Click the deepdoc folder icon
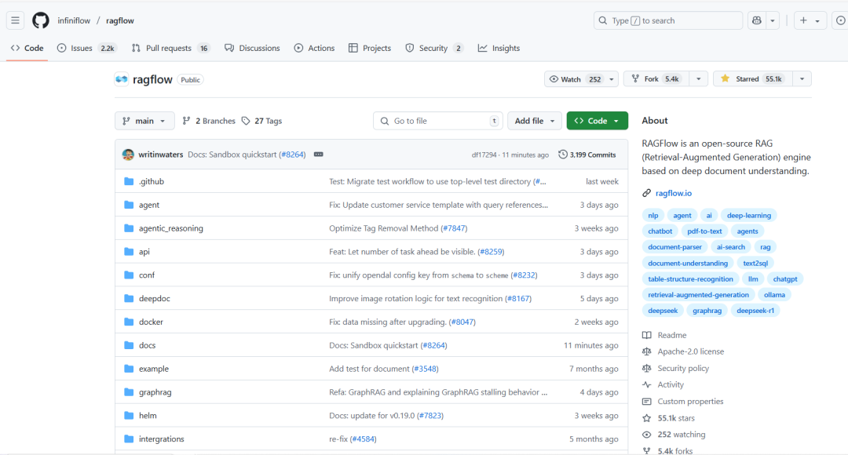Screen dimensions: 848x455 [129, 298]
